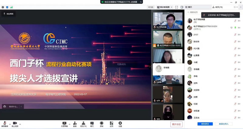Click the 17:35 meeting timer

(151, 7)
